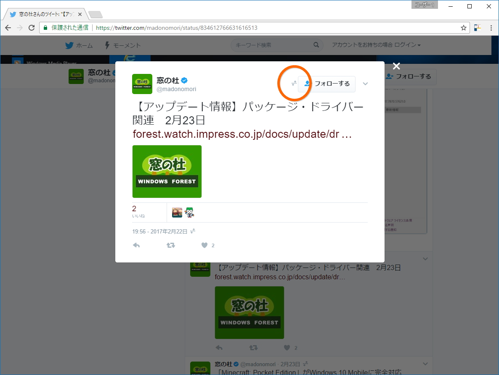Open Chrome's three-dot menu
Screen dimensions: 499x375
(491, 27)
